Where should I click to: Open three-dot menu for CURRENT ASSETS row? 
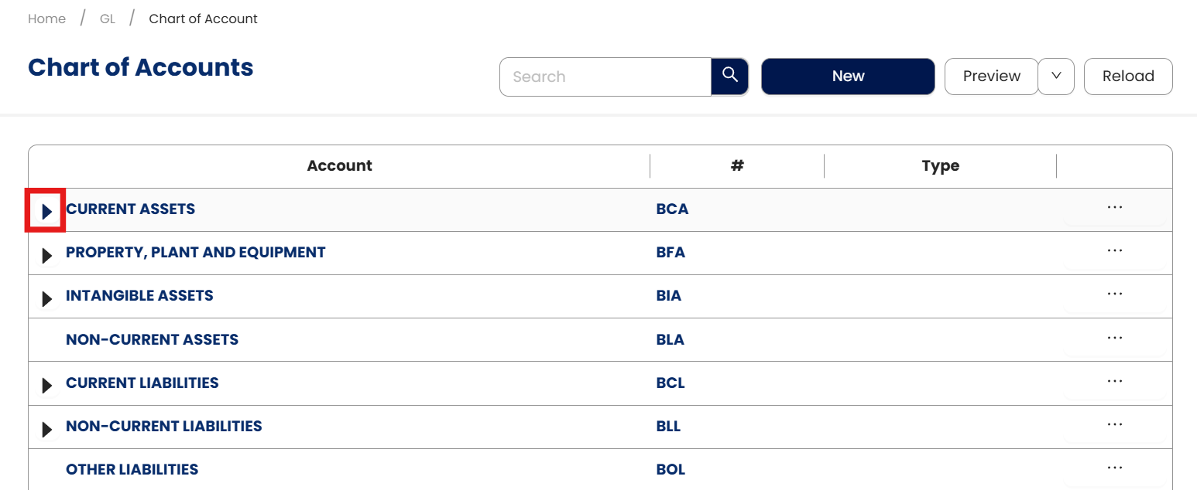(1114, 208)
